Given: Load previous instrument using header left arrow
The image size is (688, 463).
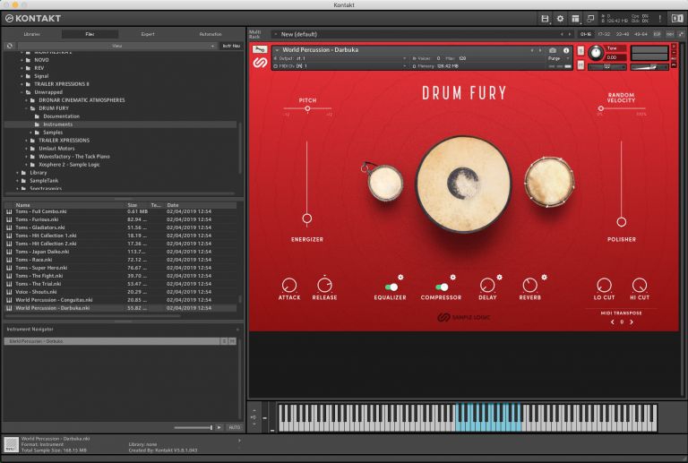Looking at the screenshot, I should (532, 50).
